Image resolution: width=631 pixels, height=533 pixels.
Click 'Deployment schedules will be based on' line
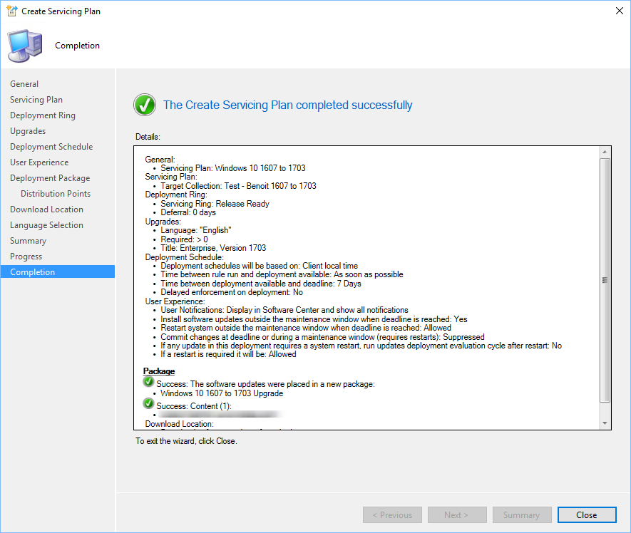click(259, 266)
